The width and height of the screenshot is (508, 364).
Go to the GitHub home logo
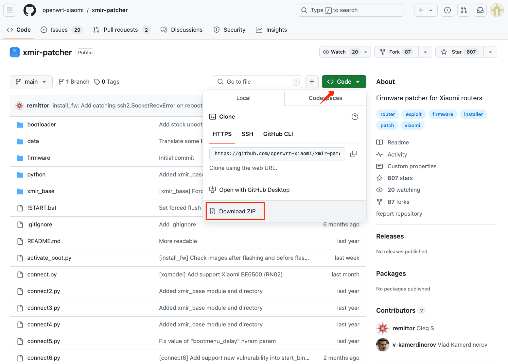(30, 10)
